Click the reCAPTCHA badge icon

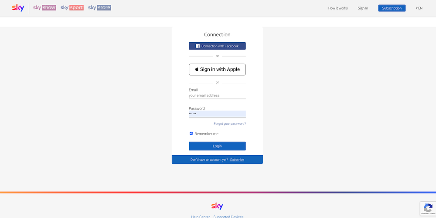pos(428,208)
